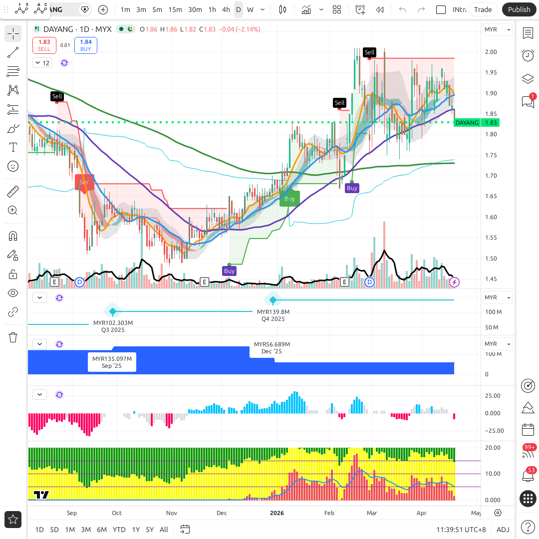Switch to the 4h timeframe
Image resolution: width=539 pixels, height=539 pixels.
pos(226,9)
